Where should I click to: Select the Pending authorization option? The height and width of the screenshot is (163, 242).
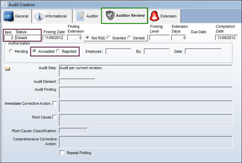11,51
